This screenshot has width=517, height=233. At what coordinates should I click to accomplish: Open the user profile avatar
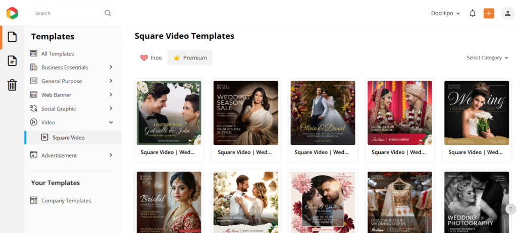tap(508, 14)
